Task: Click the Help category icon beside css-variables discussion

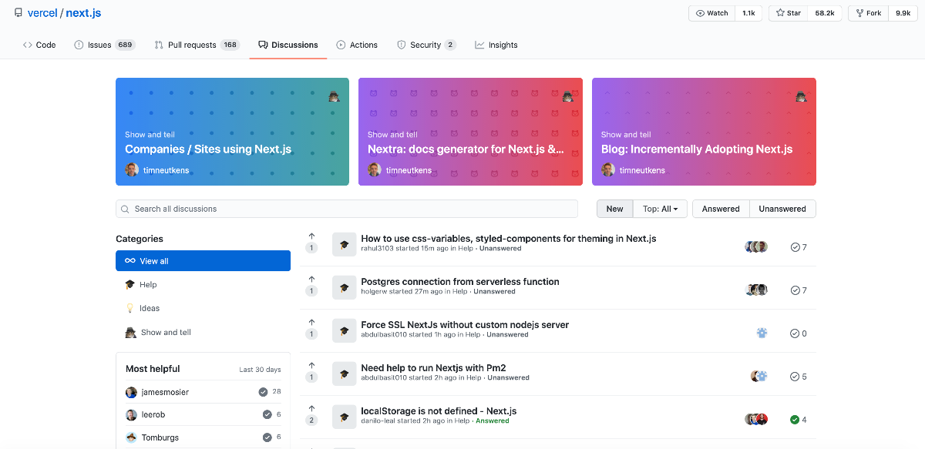Action: (x=345, y=244)
